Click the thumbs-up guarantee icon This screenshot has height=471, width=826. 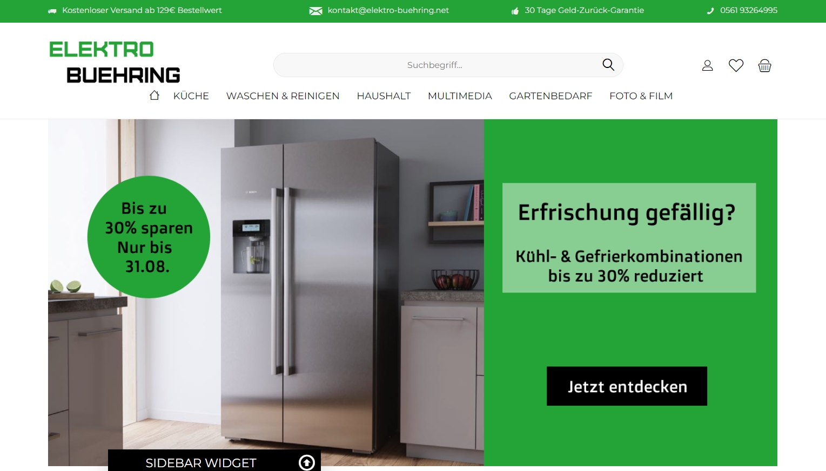click(515, 11)
